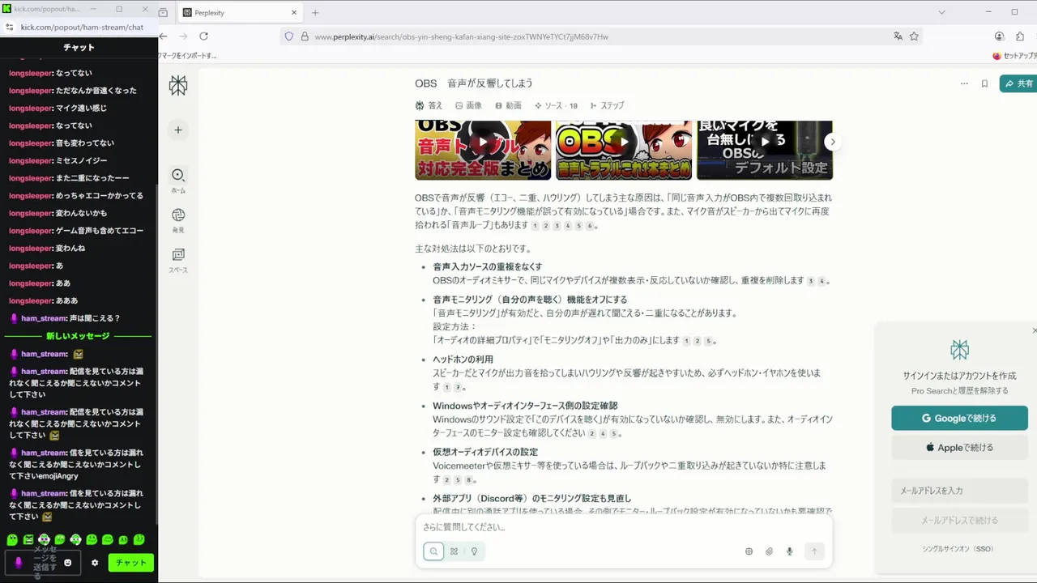Open the tracking protection shield icon
The image size is (1037, 583).
pyautogui.click(x=288, y=36)
